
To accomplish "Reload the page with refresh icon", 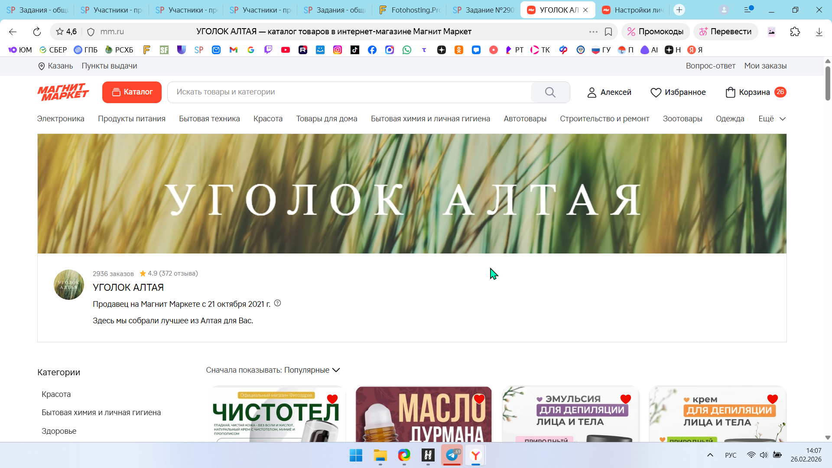I will (37, 32).
